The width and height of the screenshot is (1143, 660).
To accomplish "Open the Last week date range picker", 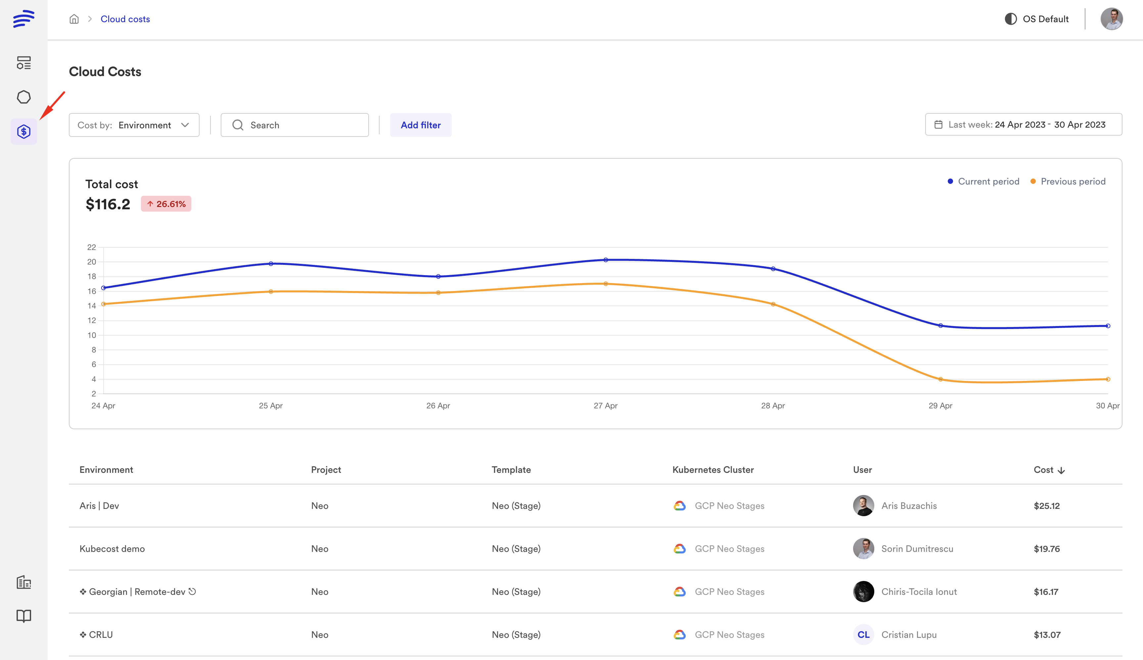I will click(x=1023, y=125).
